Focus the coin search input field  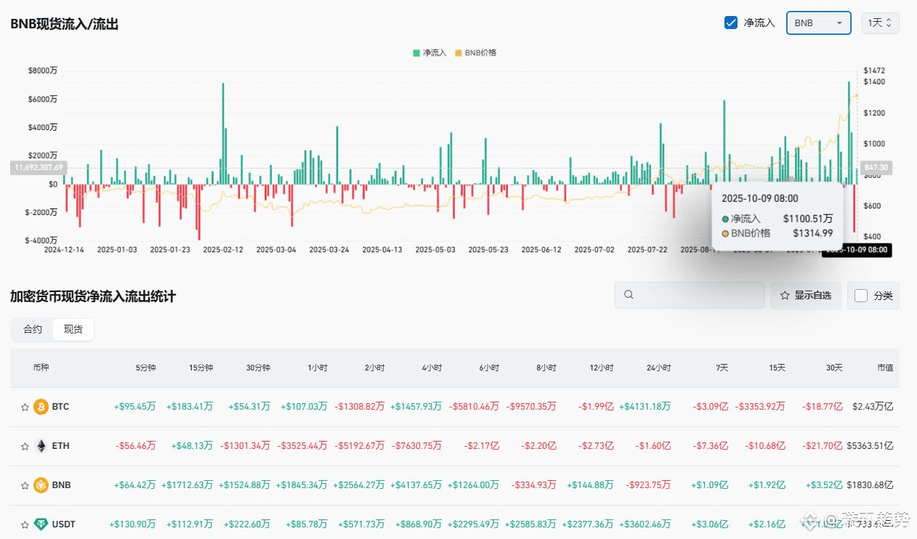(690, 295)
